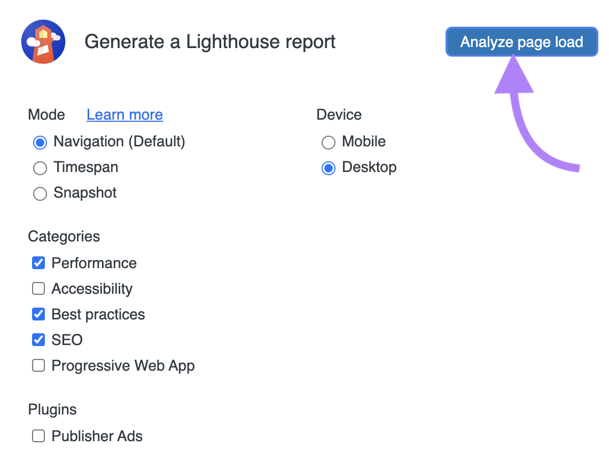Select the Navigation (Default) mode

pos(40,142)
